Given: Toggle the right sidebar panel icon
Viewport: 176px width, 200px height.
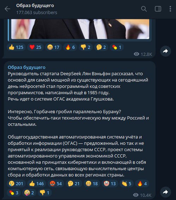Looking at the screenshot, I should (x=158, y=9).
